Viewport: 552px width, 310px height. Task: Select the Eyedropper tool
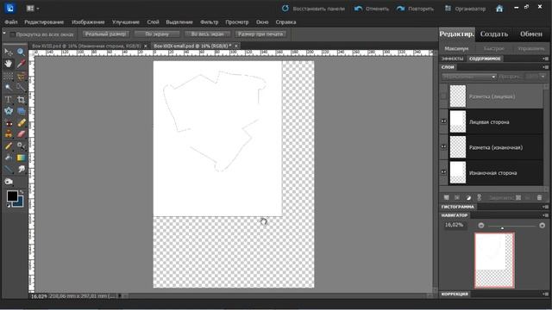21,64
